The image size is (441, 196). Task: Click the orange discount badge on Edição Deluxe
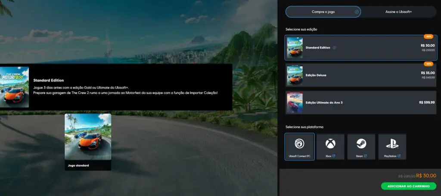click(428, 64)
